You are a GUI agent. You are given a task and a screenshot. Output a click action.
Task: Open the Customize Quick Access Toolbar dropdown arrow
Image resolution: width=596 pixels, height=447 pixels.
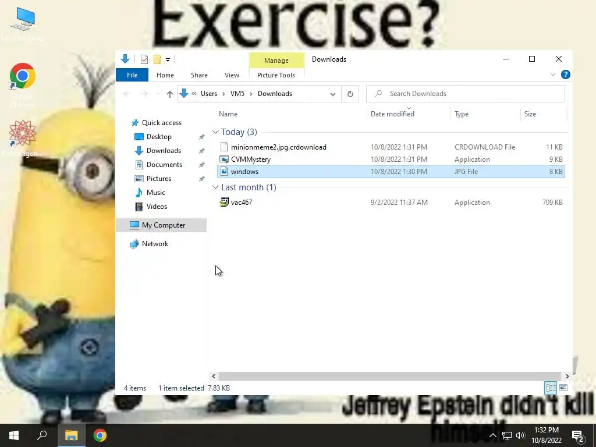168,60
